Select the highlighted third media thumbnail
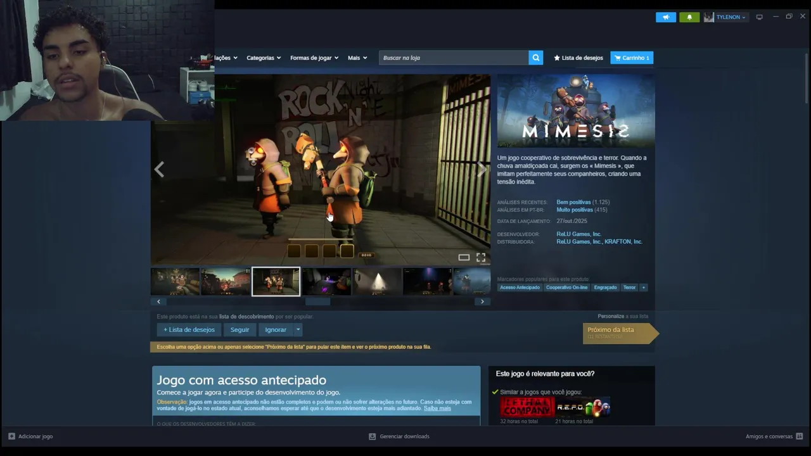This screenshot has width=811, height=456. [276, 282]
